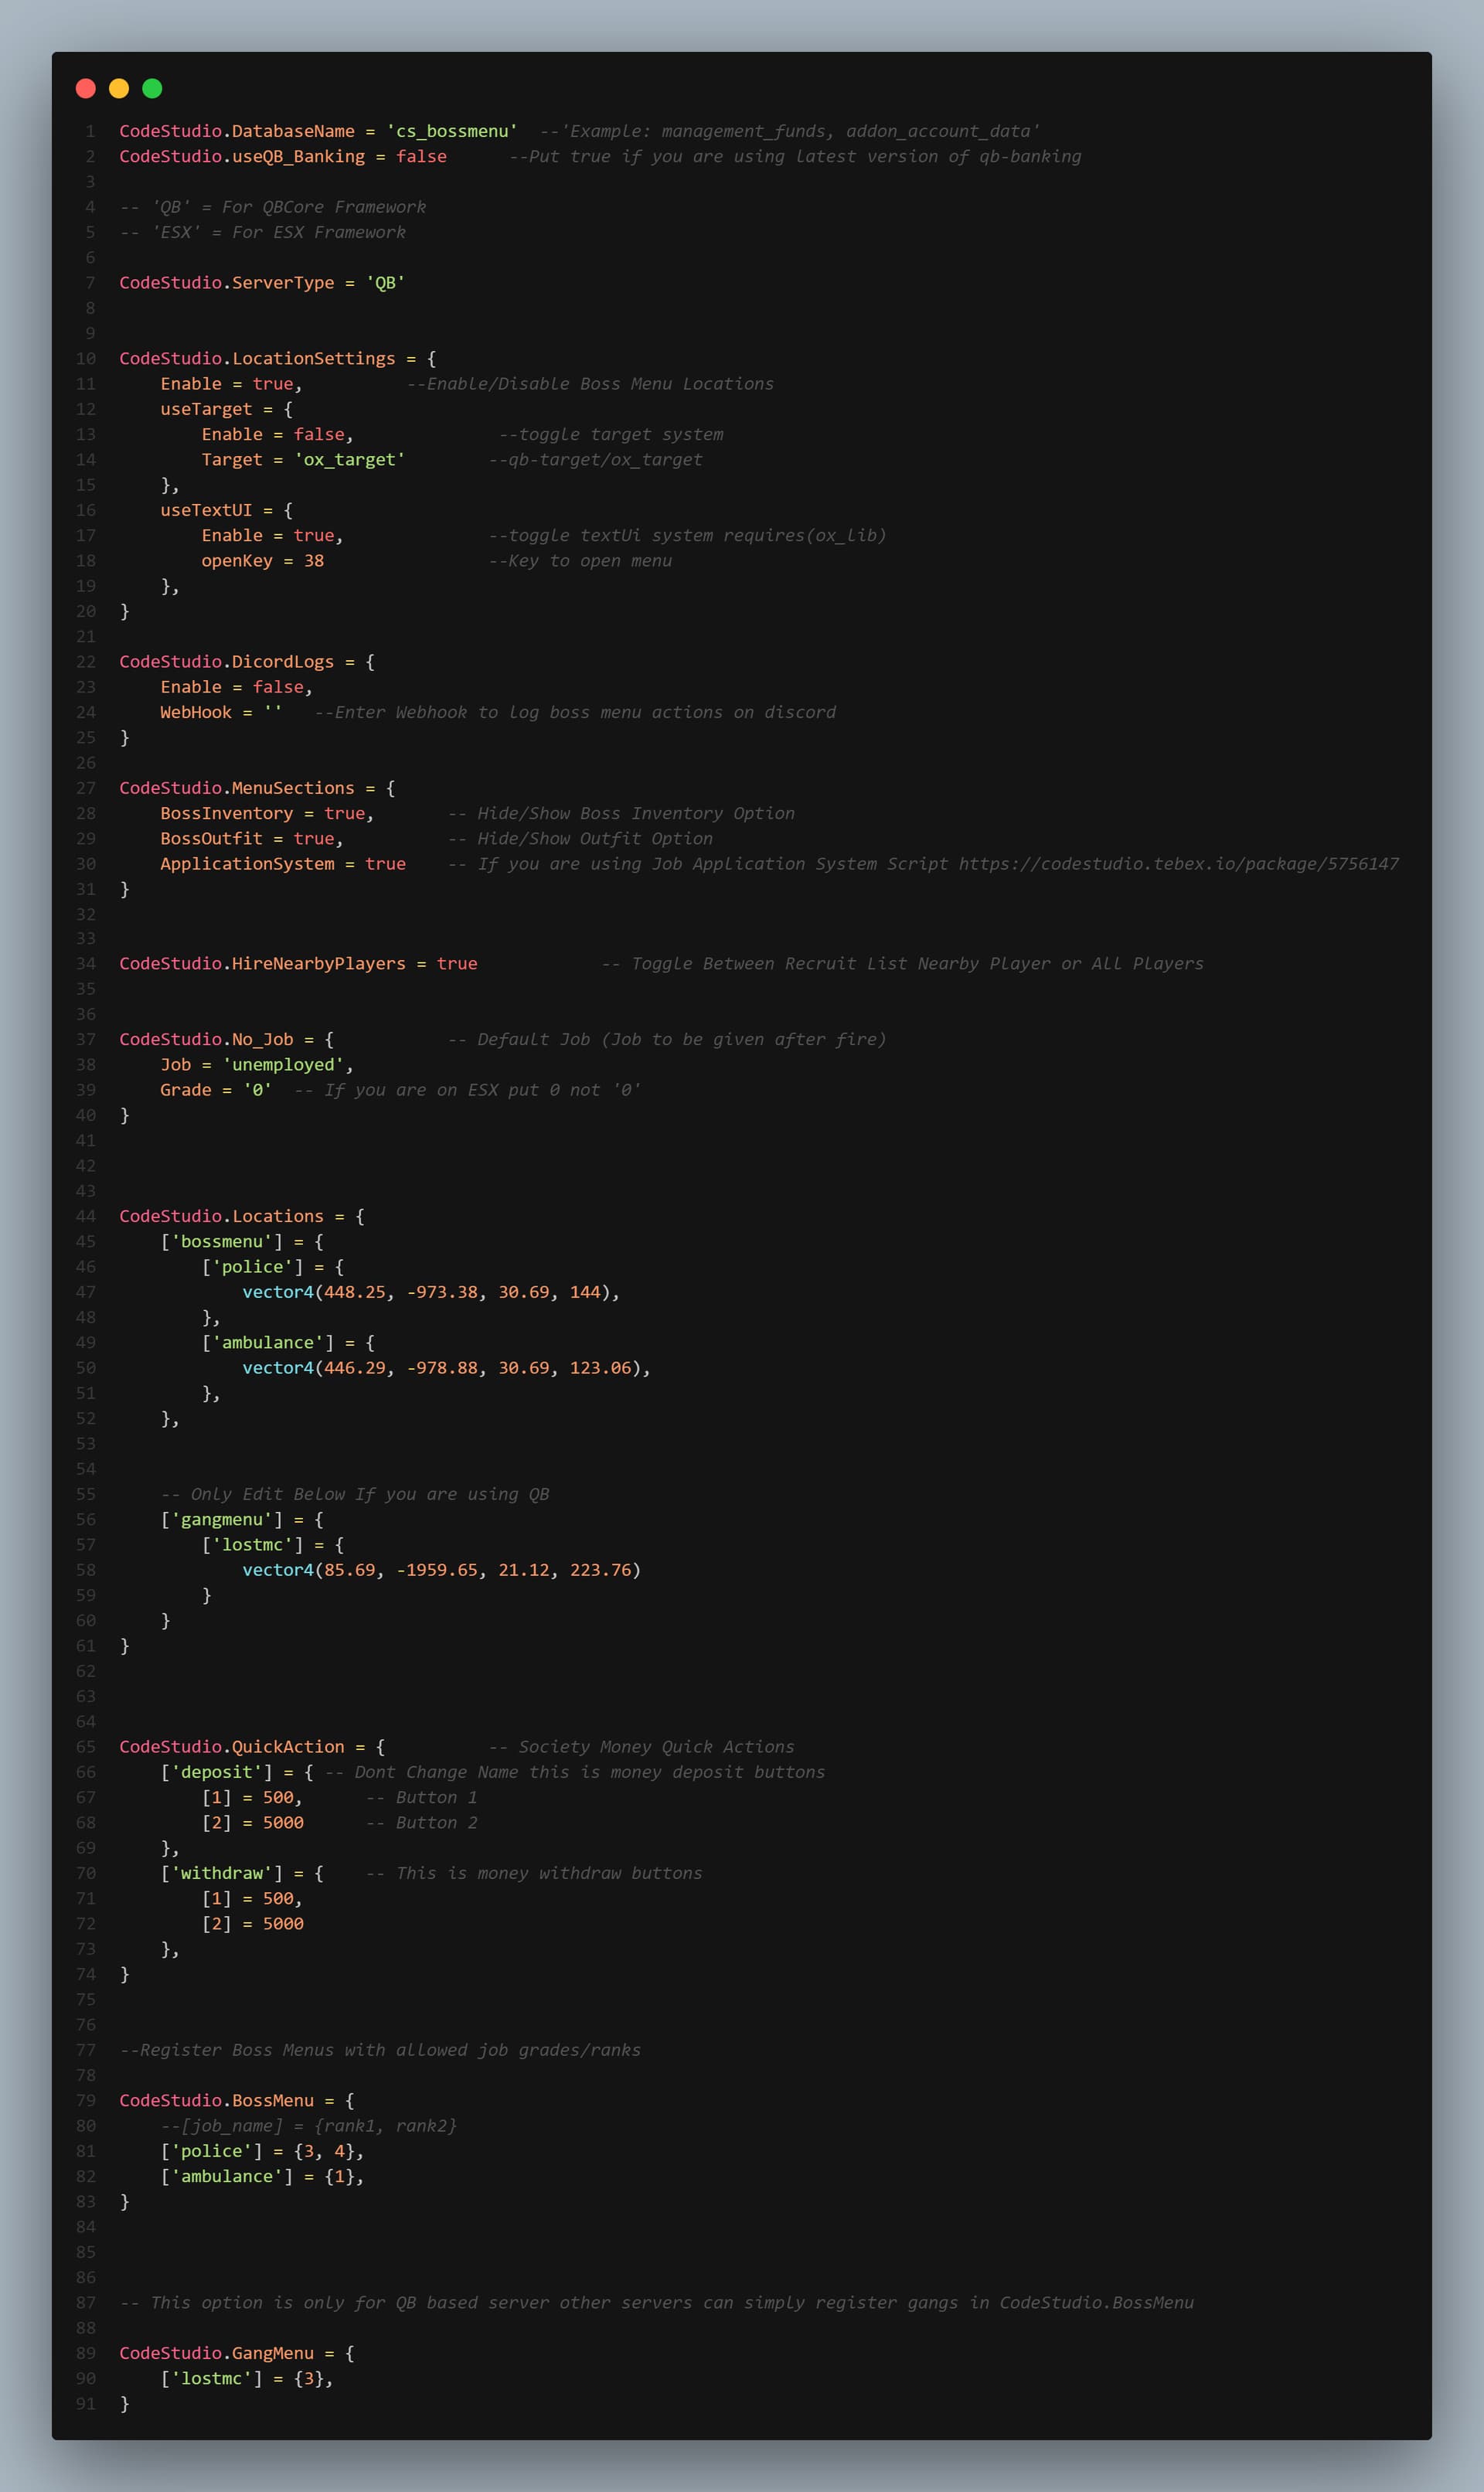Click the 'unemployed' Job string
The image size is (1484, 2492).
(283, 1065)
